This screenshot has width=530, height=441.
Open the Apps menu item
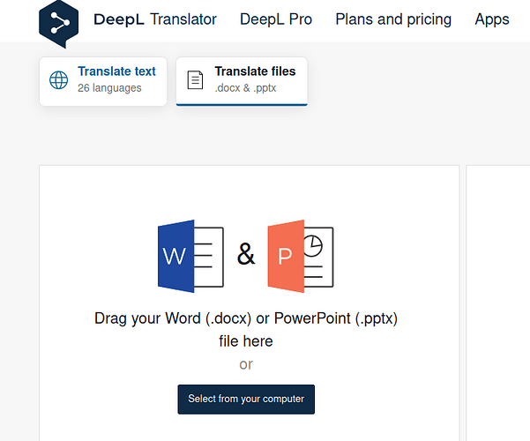[x=492, y=19]
